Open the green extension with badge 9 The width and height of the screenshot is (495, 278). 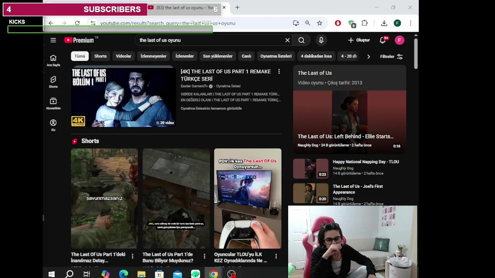[x=352, y=24]
